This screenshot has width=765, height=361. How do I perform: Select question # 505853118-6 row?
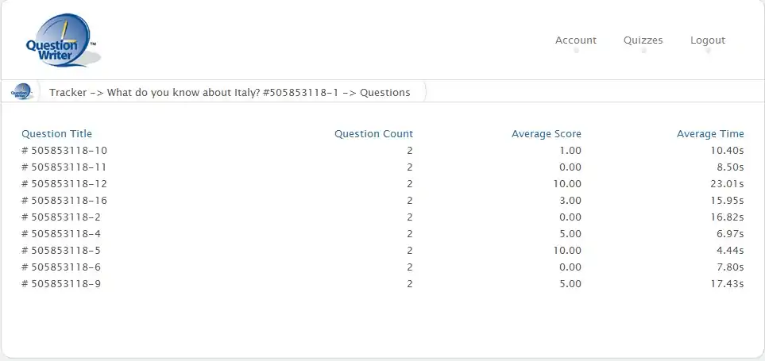(61, 267)
